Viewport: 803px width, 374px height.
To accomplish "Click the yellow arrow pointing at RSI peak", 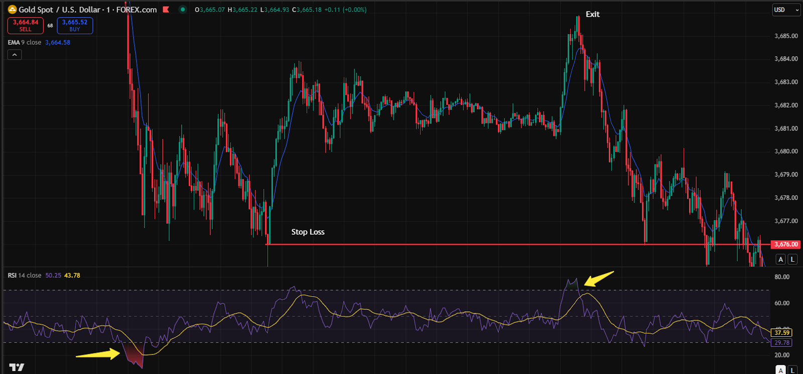I will (x=599, y=279).
